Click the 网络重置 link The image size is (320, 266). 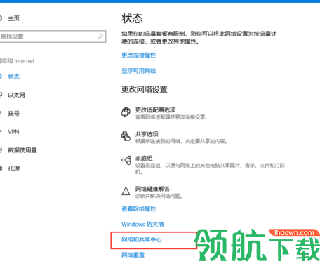pos(133,255)
